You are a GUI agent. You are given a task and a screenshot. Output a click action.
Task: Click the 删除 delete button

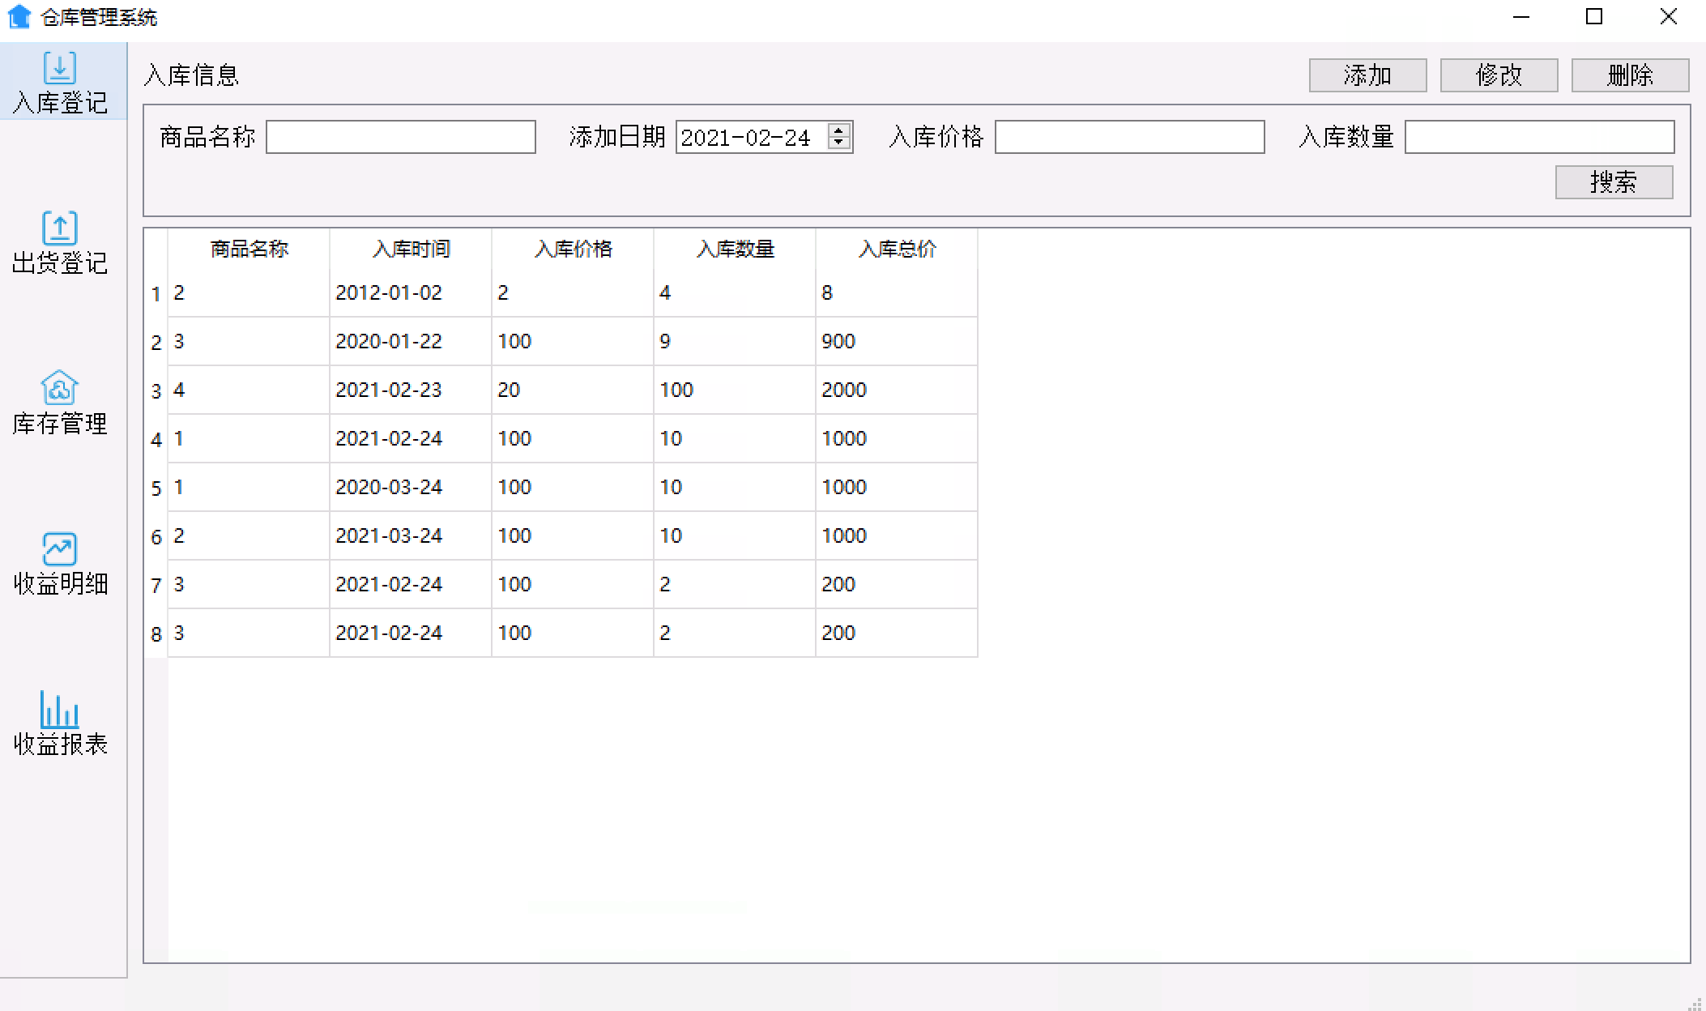[x=1630, y=75]
